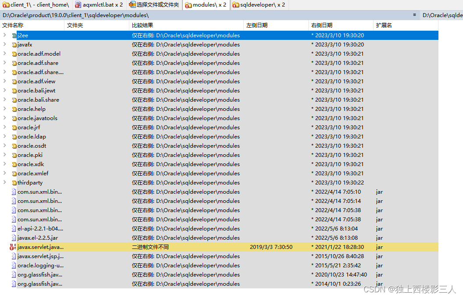This screenshot has width=463, height=298.
Task: Switch to the modules\ x 2 tab
Action: pyautogui.click(x=207, y=5)
